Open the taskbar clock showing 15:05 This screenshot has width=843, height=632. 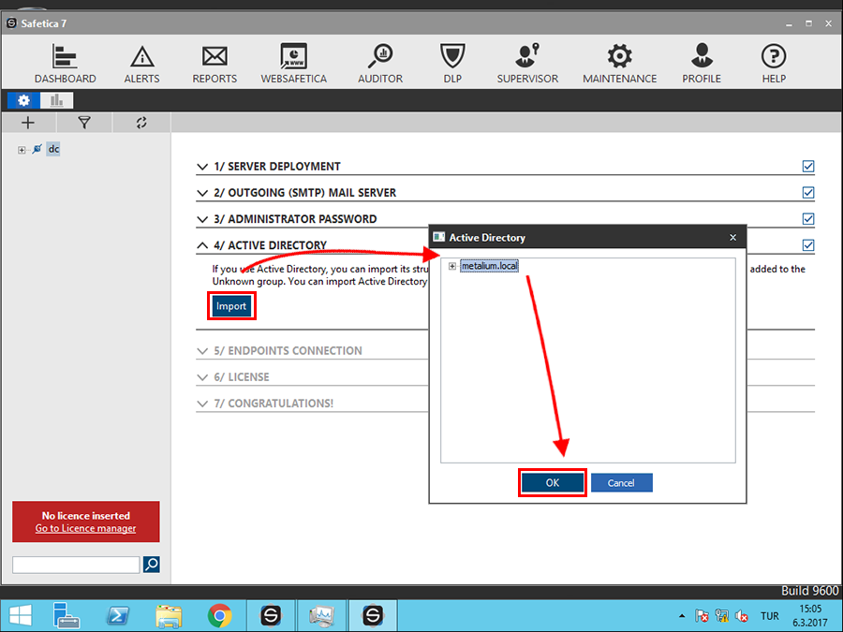pyautogui.click(x=810, y=616)
